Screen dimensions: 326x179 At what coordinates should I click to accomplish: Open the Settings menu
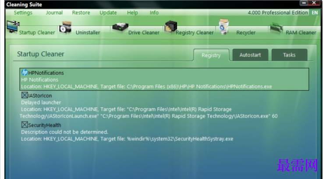click(x=23, y=13)
